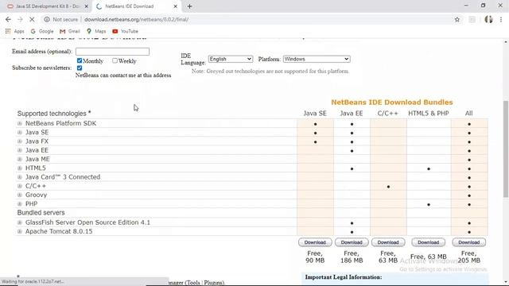The image size is (509, 286).
Task: Click the browser forward arrow
Action: point(20,19)
